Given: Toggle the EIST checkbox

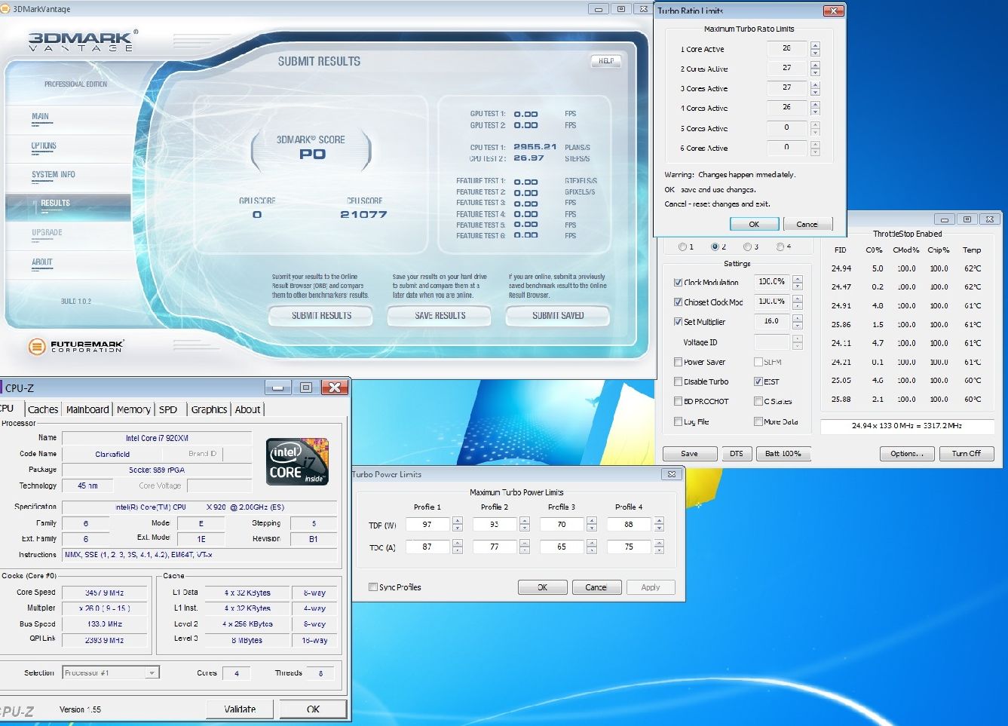Looking at the screenshot, I should coord(758,381).
